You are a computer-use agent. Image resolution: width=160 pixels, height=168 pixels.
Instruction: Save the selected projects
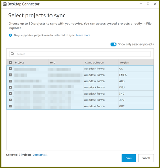click(x=129, y=158)
